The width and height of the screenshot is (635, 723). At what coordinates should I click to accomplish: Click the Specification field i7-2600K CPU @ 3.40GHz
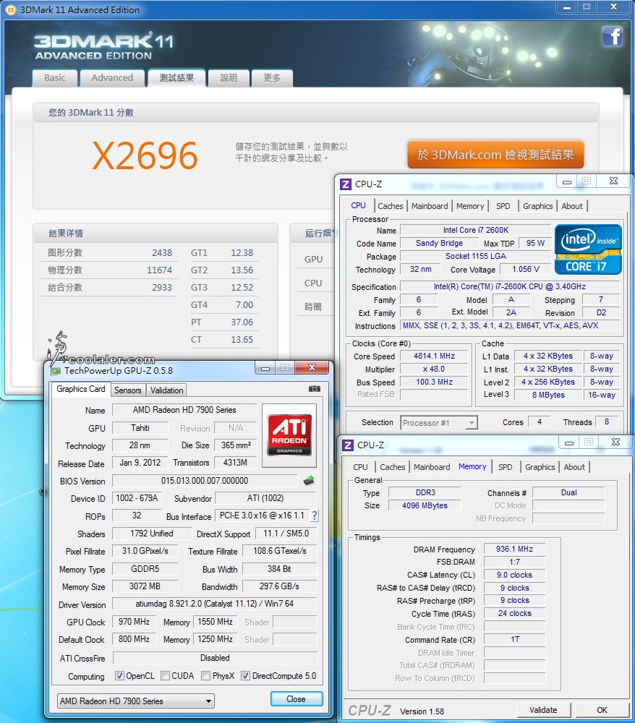(510, 286)
